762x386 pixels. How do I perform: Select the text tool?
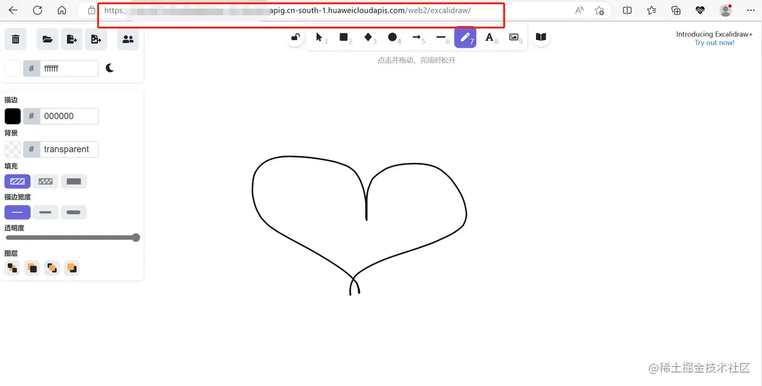(x=490, y=37)
